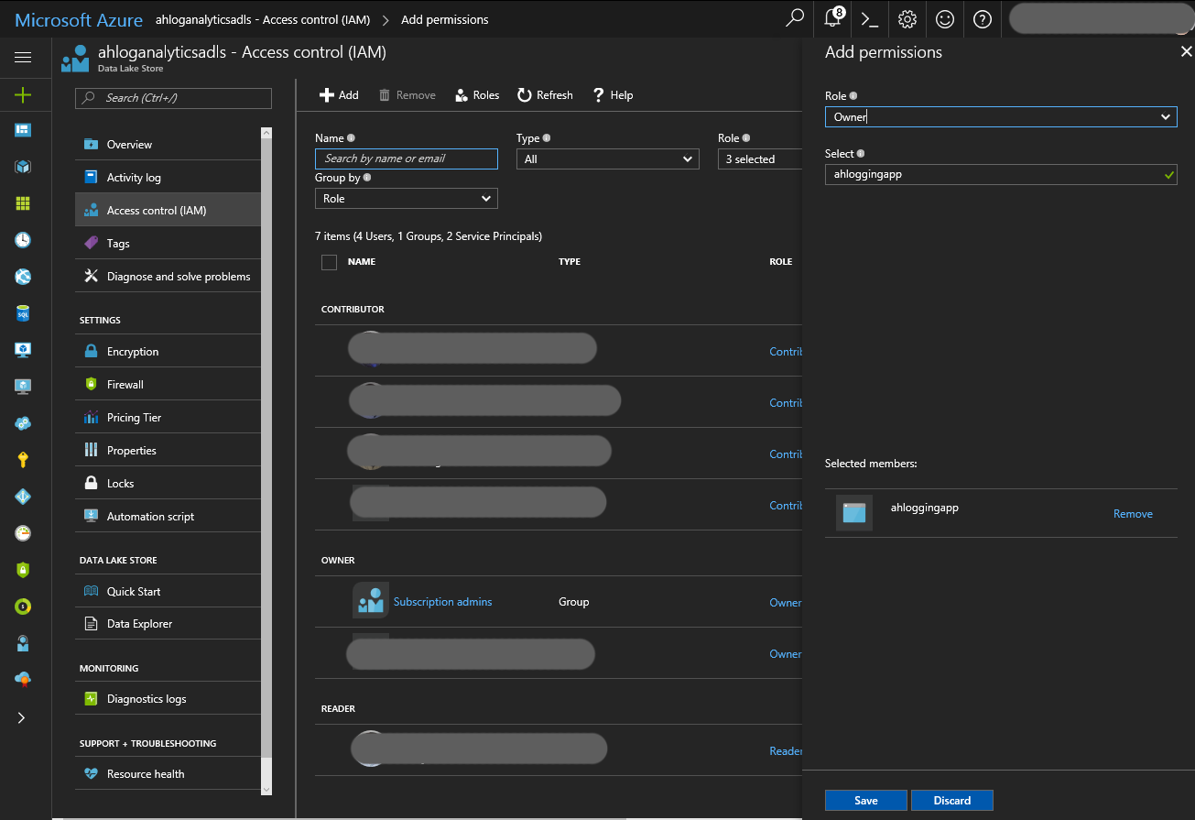The width and height of the screenshot is (1195, 820).
Task: Click breadcrumb ahloganalyticsadls - Access control (IAM)
Action: [264, 19]
